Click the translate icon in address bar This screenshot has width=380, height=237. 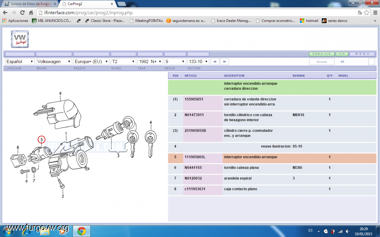point(360,13)
